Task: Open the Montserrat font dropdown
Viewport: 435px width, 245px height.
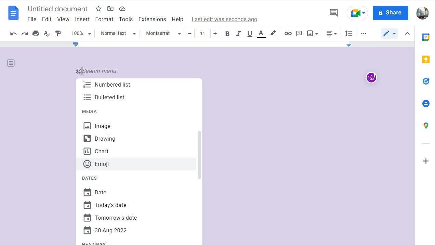Action: pos(162,33)
